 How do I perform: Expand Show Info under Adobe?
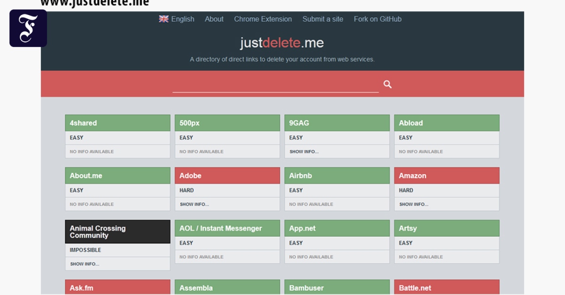click(194, 204)
